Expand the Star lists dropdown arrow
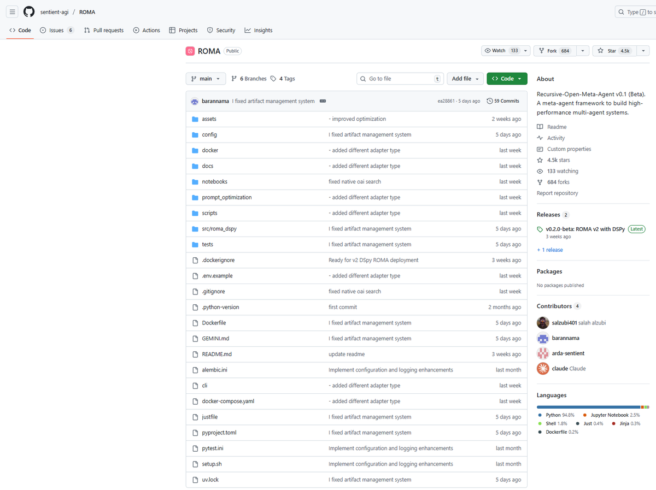 [643, 51]
